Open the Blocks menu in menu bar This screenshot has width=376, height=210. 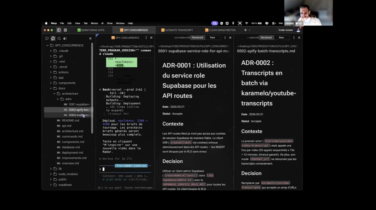(x=94, y=23)
